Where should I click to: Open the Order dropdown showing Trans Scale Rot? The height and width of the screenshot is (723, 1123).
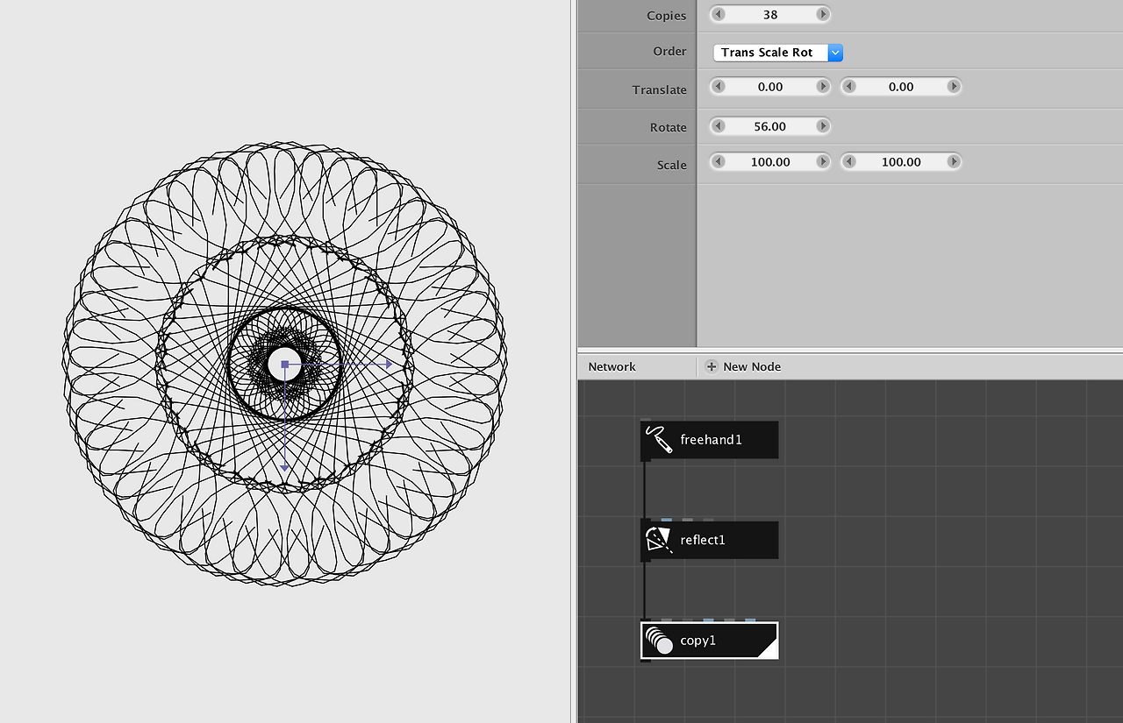pos(778,53)
